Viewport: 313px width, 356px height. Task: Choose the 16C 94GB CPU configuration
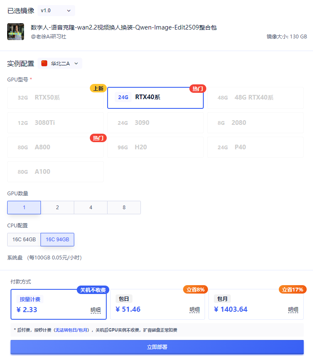(57, 240)
